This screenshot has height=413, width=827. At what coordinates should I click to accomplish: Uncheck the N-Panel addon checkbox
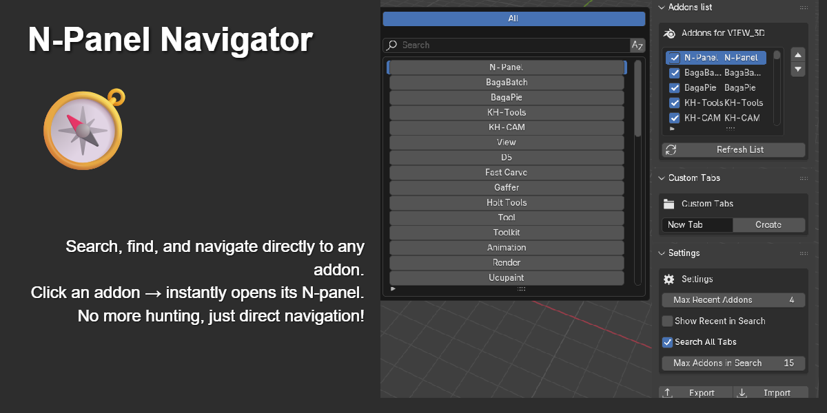[x=675, y=58]
